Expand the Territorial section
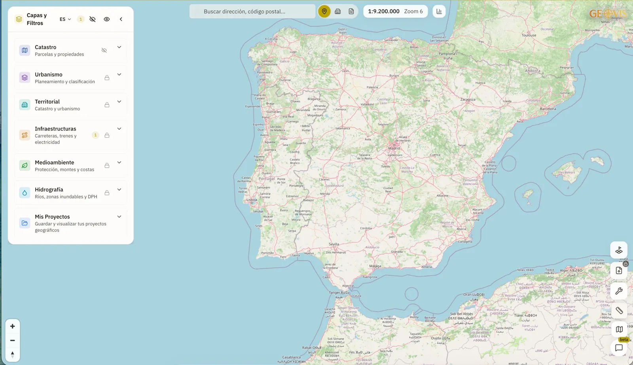The height and width of the screenshot is (365, 633). [x=119, y=102]
